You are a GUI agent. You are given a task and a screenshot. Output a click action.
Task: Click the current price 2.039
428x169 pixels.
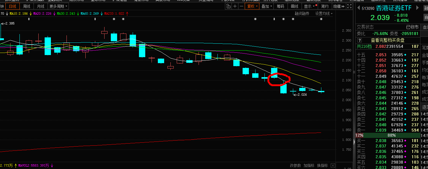[380, 17]
